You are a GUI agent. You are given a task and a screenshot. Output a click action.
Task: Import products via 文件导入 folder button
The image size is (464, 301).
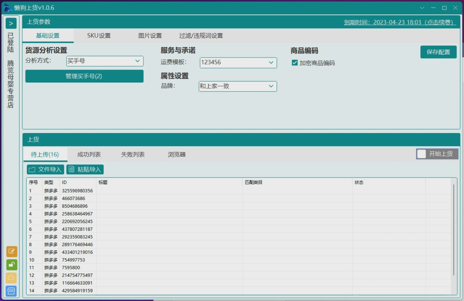coord(45,169)
